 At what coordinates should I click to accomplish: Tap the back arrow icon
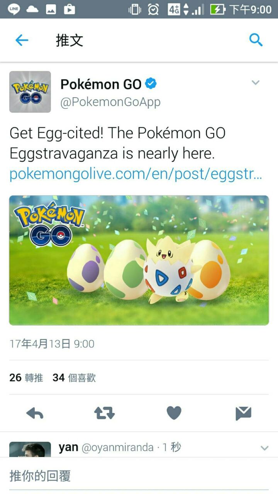point(22,40)
